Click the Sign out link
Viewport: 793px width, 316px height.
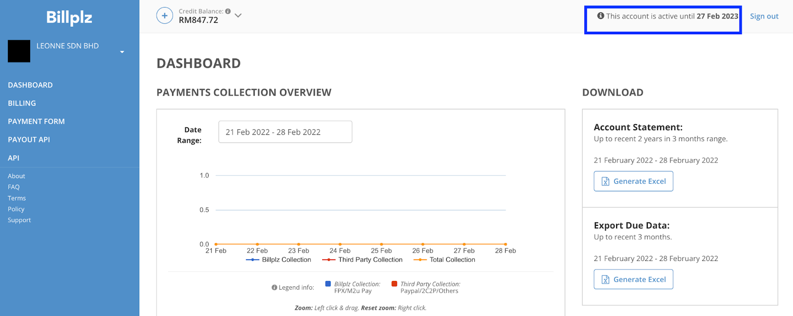tap(764, 16)
